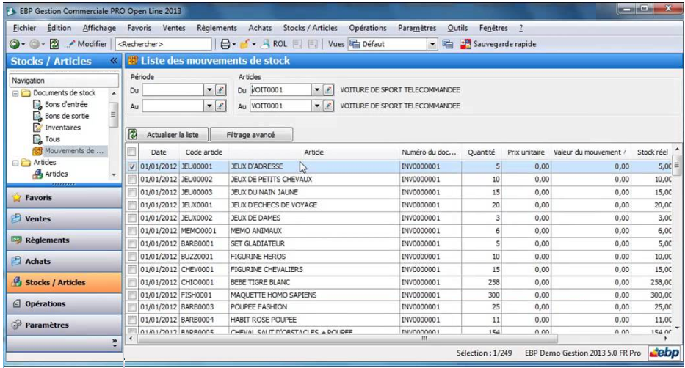
Task: Click the grey forward navigation icon
Action: coord(35,44)
